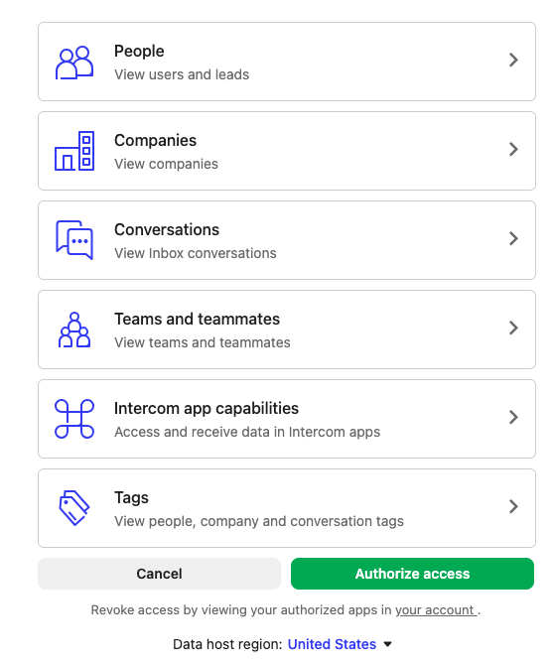552x662 pixels.
Task: Click the Teams and teammates group icon
Action: tap(74, 330)
